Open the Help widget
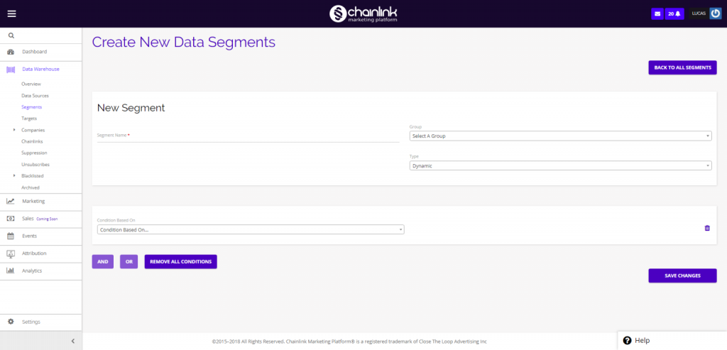This screenshot has height=350, width=727. point(672,340)
